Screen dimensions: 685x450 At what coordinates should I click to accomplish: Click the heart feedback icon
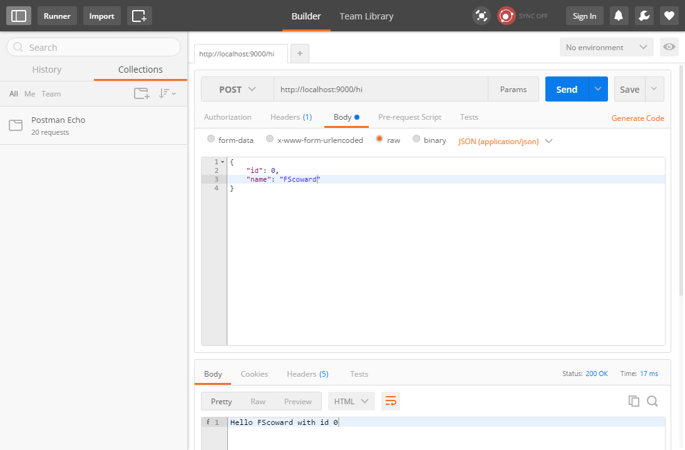pyautogui.click(x=669, y=16)
